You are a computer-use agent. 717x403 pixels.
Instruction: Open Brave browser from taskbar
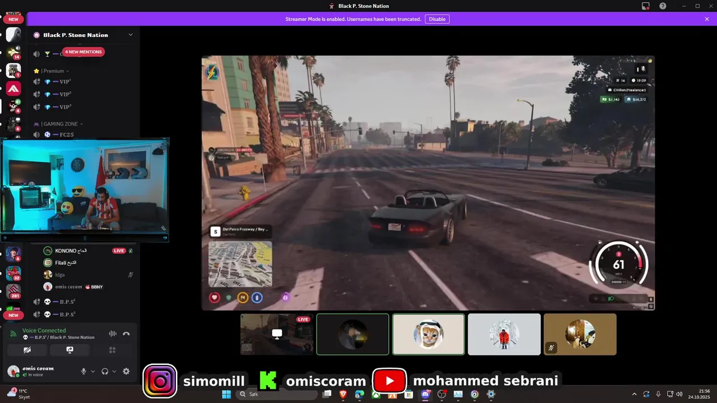[343, 394]
